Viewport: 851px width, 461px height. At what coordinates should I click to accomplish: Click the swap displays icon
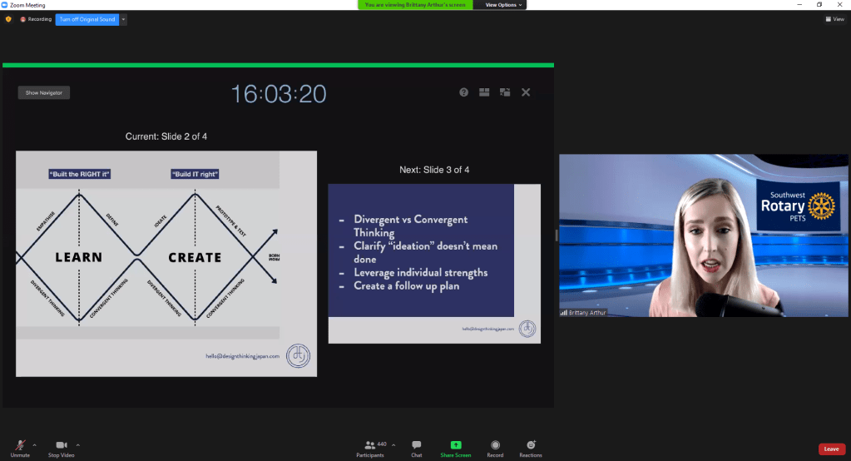[504, 92]
